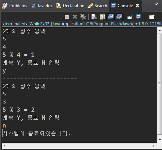The width and height of the screenshot is (162, 150).
Task: Select the Declaration tab
Action: point(70,6)
